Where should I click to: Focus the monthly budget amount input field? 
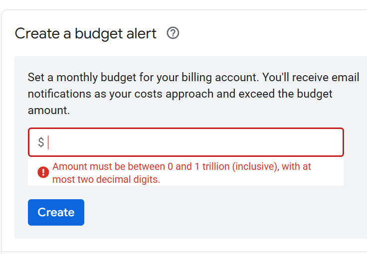point(186,142)
